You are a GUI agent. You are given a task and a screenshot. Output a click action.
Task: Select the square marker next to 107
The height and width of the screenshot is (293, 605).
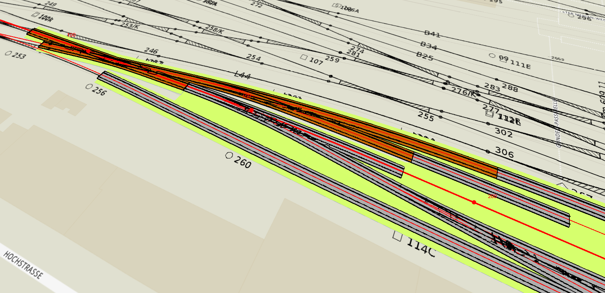(304, 57)
